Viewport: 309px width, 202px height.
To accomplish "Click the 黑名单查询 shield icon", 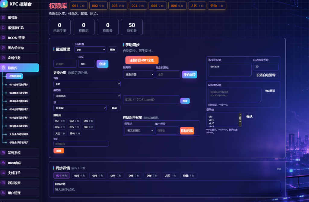I will click(x=3, y=48).
